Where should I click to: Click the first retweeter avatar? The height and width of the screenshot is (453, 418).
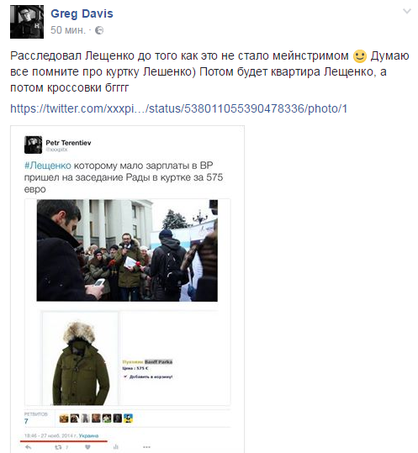[64, 418]
